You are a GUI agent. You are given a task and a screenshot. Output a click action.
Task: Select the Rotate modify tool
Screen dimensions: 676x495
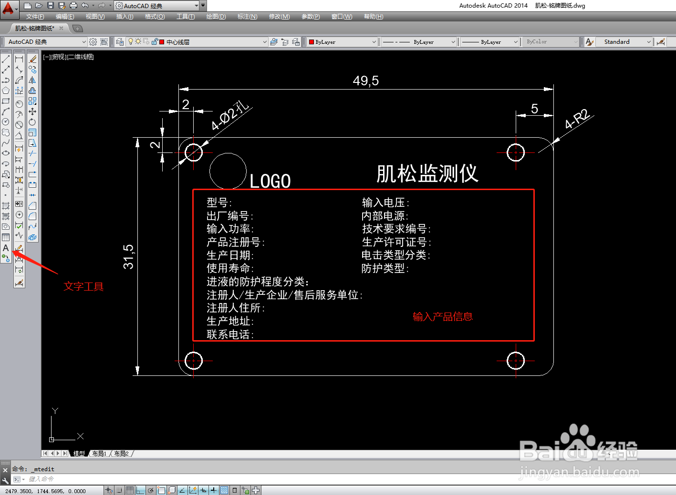32,122
